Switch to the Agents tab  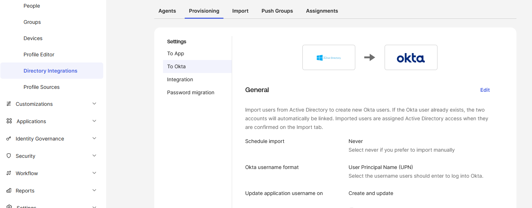click(x=167, y=11)
